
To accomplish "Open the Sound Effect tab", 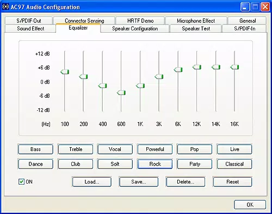I will point(30,29).
